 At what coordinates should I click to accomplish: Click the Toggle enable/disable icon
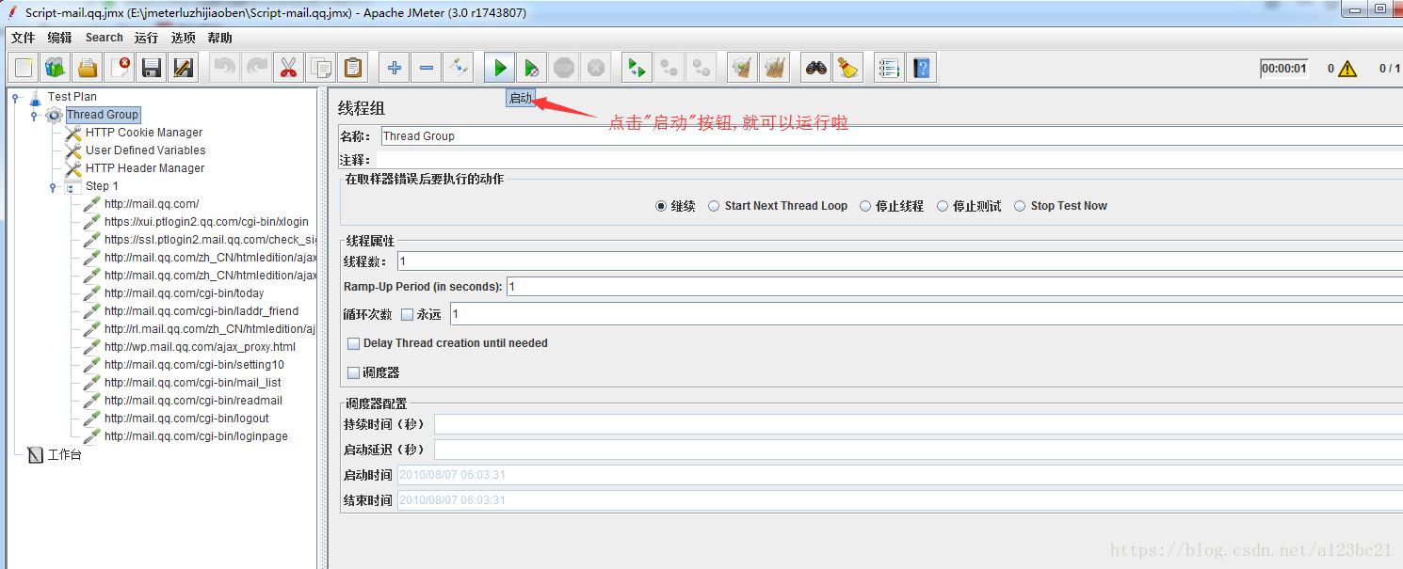click(459, 68)
